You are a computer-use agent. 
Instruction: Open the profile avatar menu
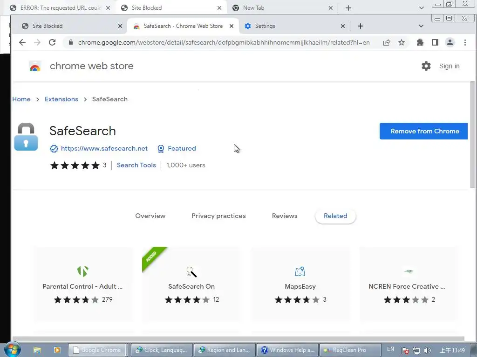[450, 42]
